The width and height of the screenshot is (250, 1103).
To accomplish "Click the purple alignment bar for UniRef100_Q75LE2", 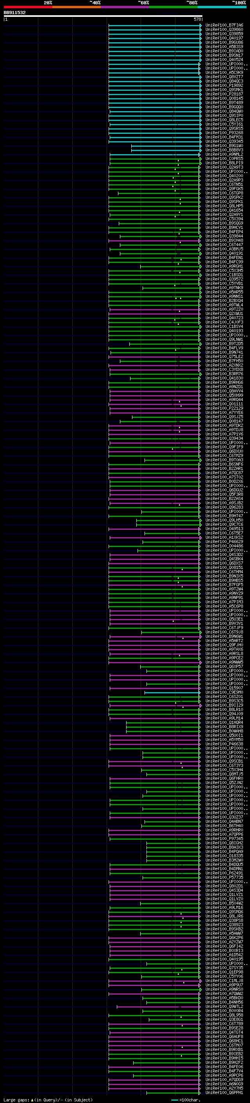I will 155,357.
